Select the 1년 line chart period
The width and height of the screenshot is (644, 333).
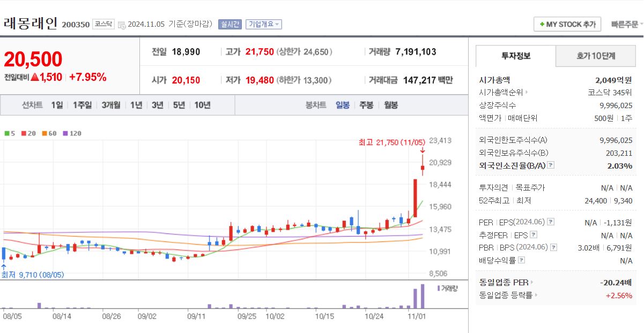pyautogui.click(x=136, y=105)
